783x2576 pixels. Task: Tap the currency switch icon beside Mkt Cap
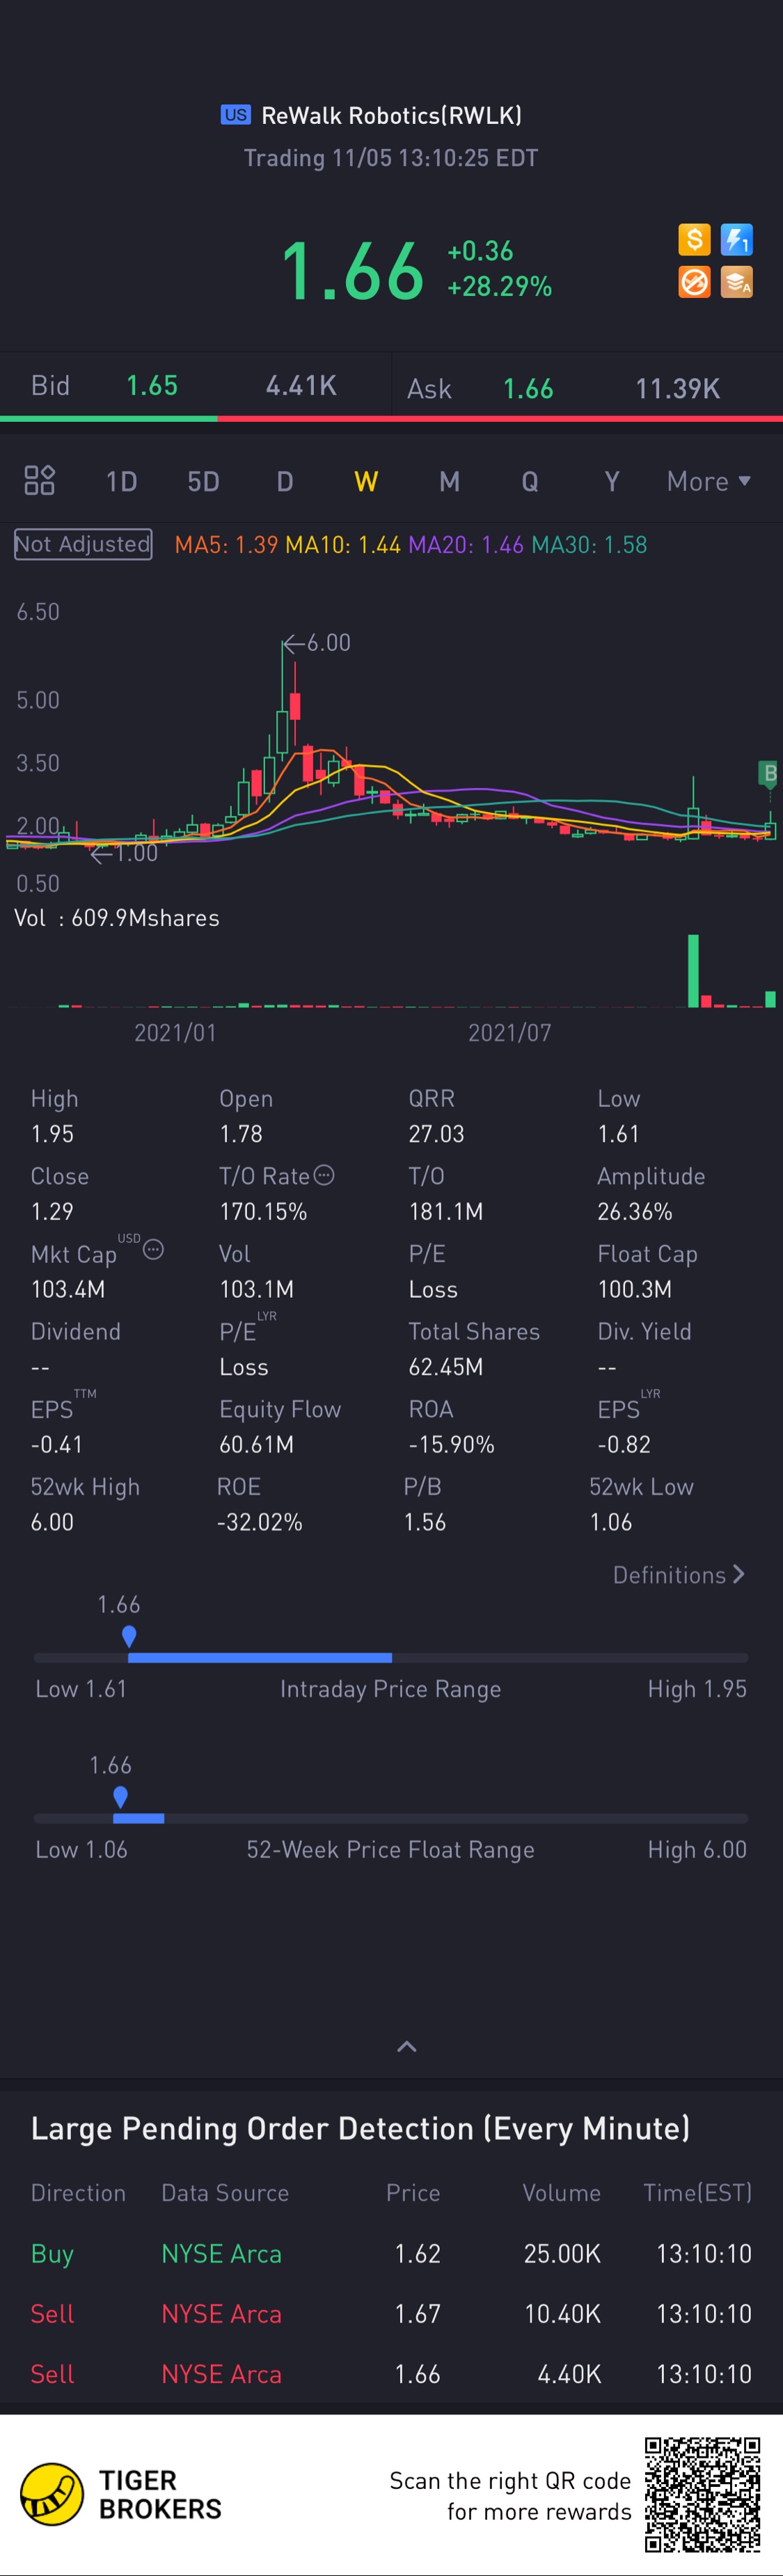coord(153,1249)
